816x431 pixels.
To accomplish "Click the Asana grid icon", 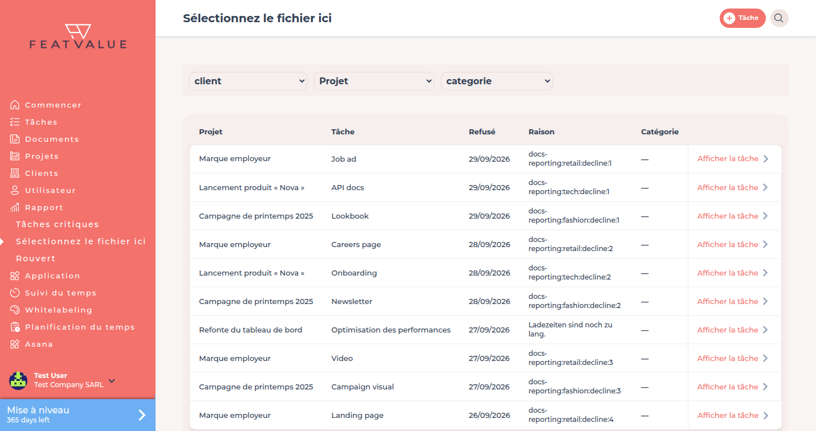I will (15, 344).
